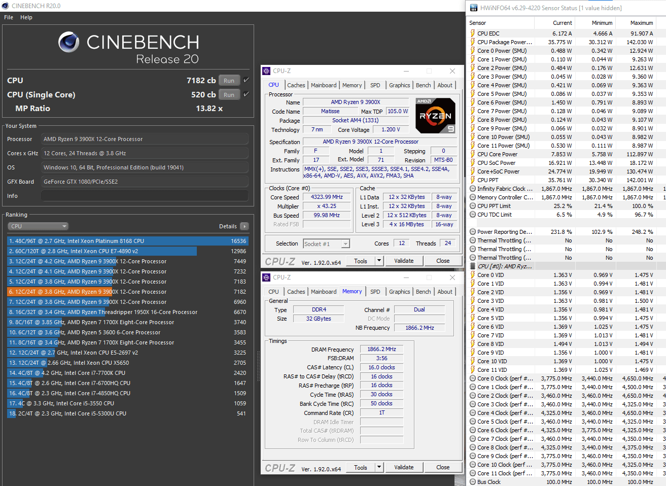Click the Infinity Fabric Clock circle icon
666x486 pixels.
[x=473, y=189]
